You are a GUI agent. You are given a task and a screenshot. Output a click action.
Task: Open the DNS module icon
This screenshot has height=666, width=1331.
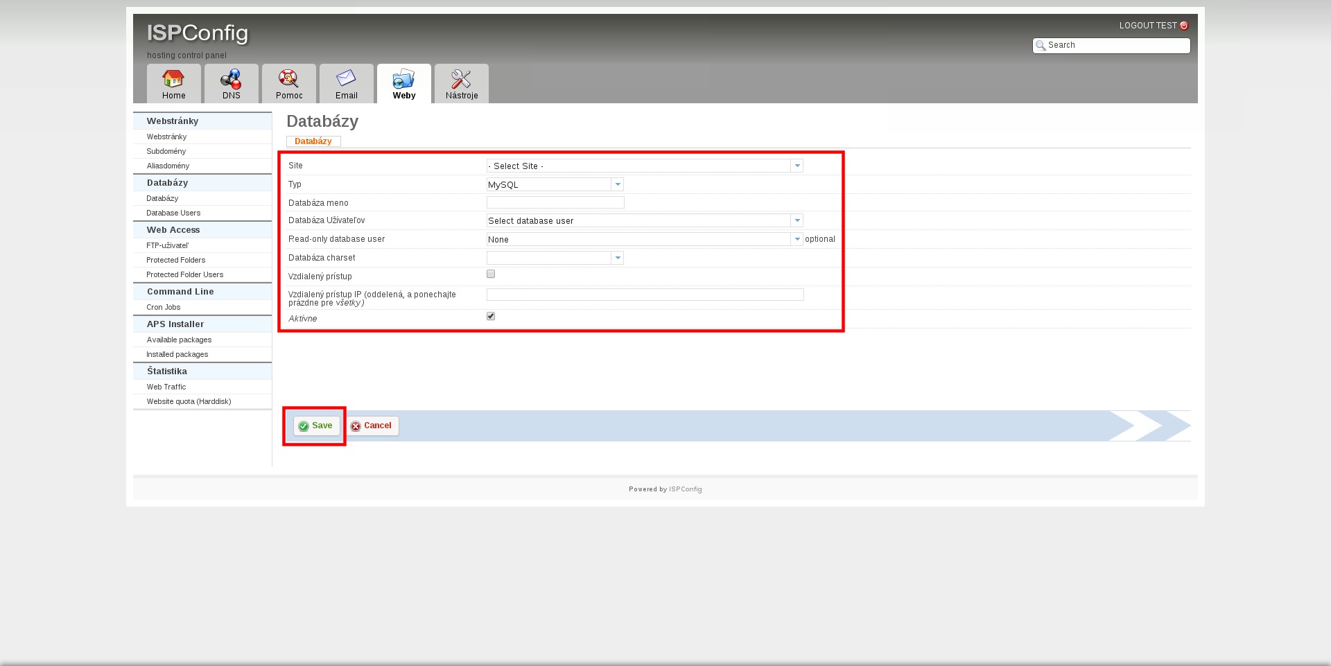(231, 78)
